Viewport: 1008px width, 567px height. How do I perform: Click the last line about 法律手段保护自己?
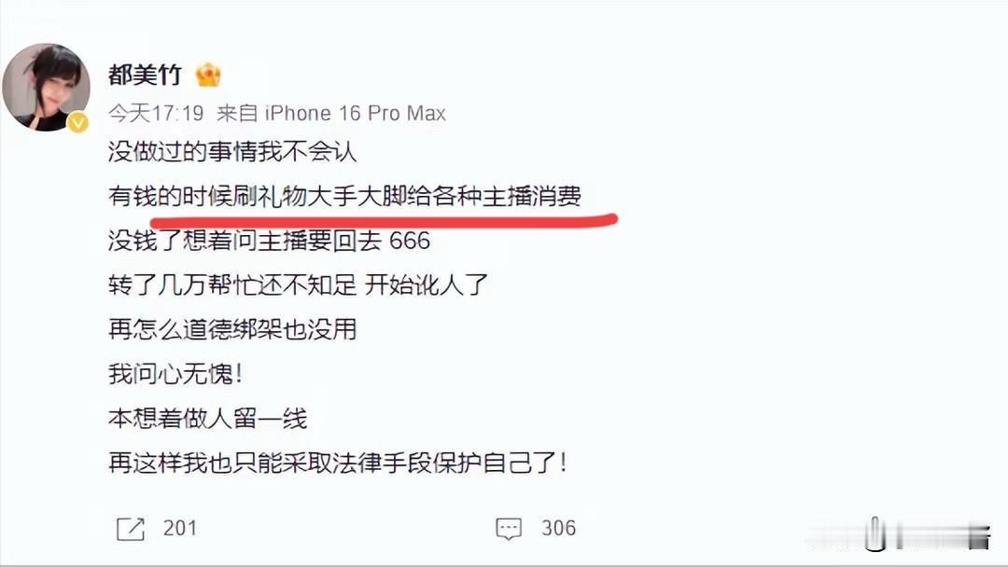[x=338, y=463]
